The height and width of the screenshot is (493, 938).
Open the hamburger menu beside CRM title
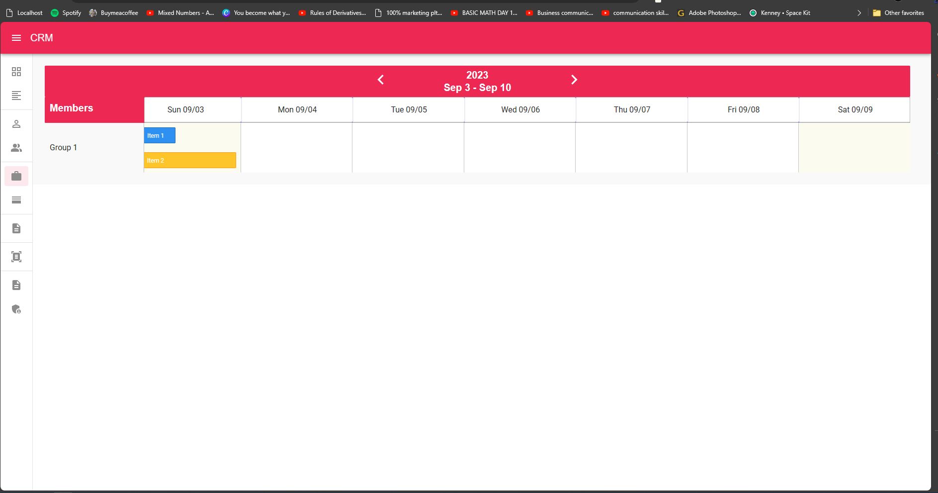coord(16,37)
